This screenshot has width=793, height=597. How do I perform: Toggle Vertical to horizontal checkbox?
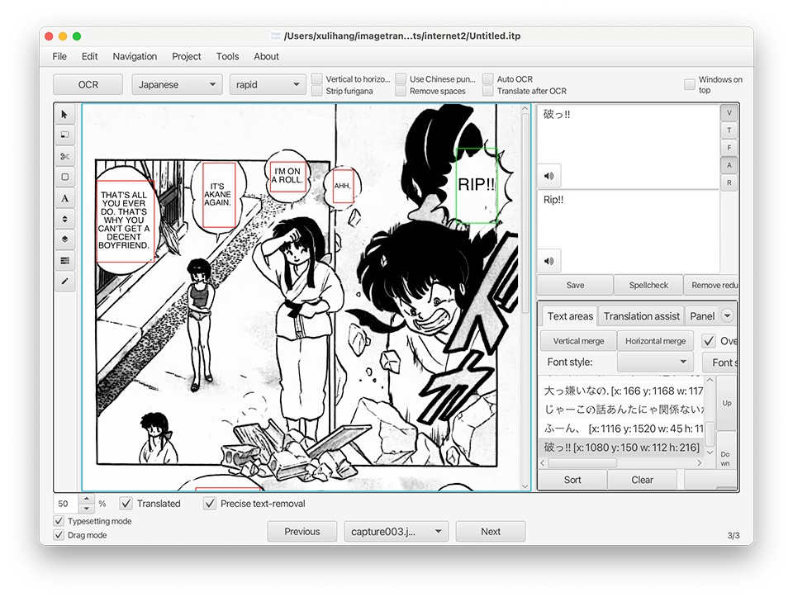(317, 79)
